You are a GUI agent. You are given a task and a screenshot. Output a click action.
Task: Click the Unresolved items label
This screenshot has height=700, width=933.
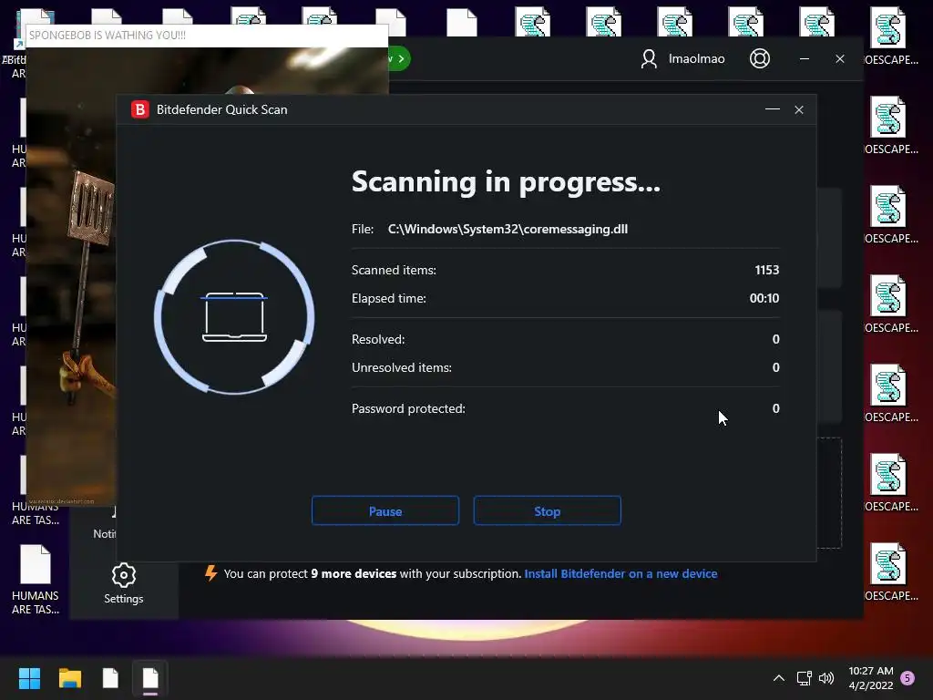tap(402, 368)
